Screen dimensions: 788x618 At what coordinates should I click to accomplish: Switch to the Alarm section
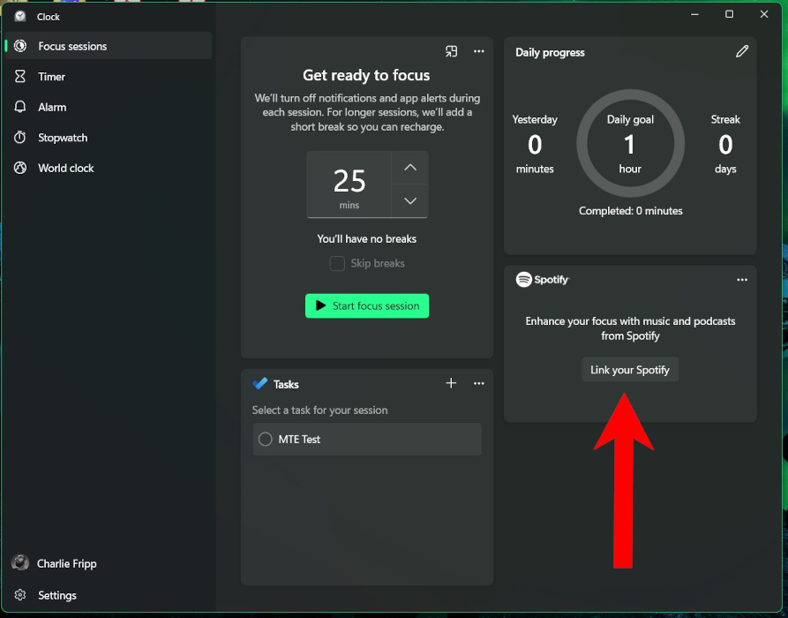53,107
